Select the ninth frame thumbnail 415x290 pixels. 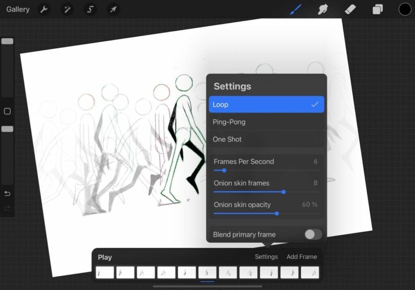[x=269, y=273]
